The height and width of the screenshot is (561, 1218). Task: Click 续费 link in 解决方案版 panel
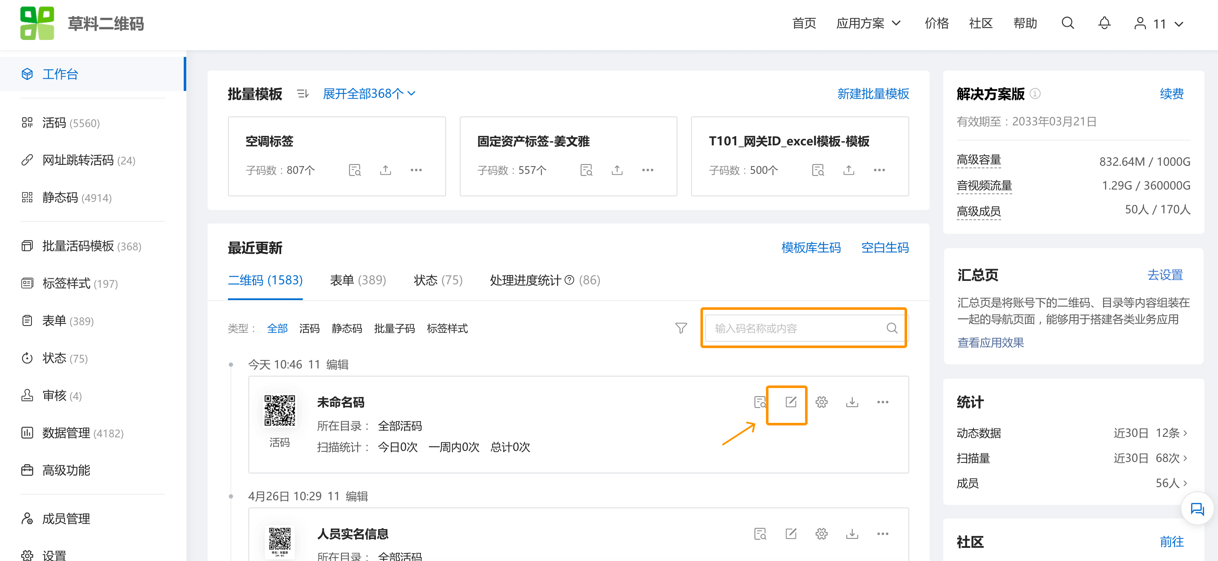[1172, 93]
